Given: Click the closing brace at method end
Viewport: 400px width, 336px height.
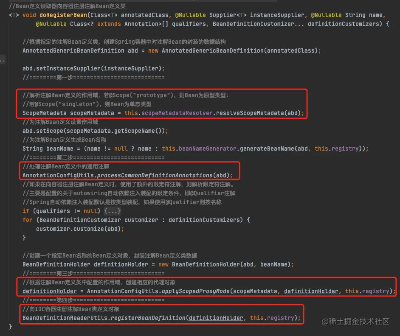Looking at the screenshot, I should tap(10, 327).
